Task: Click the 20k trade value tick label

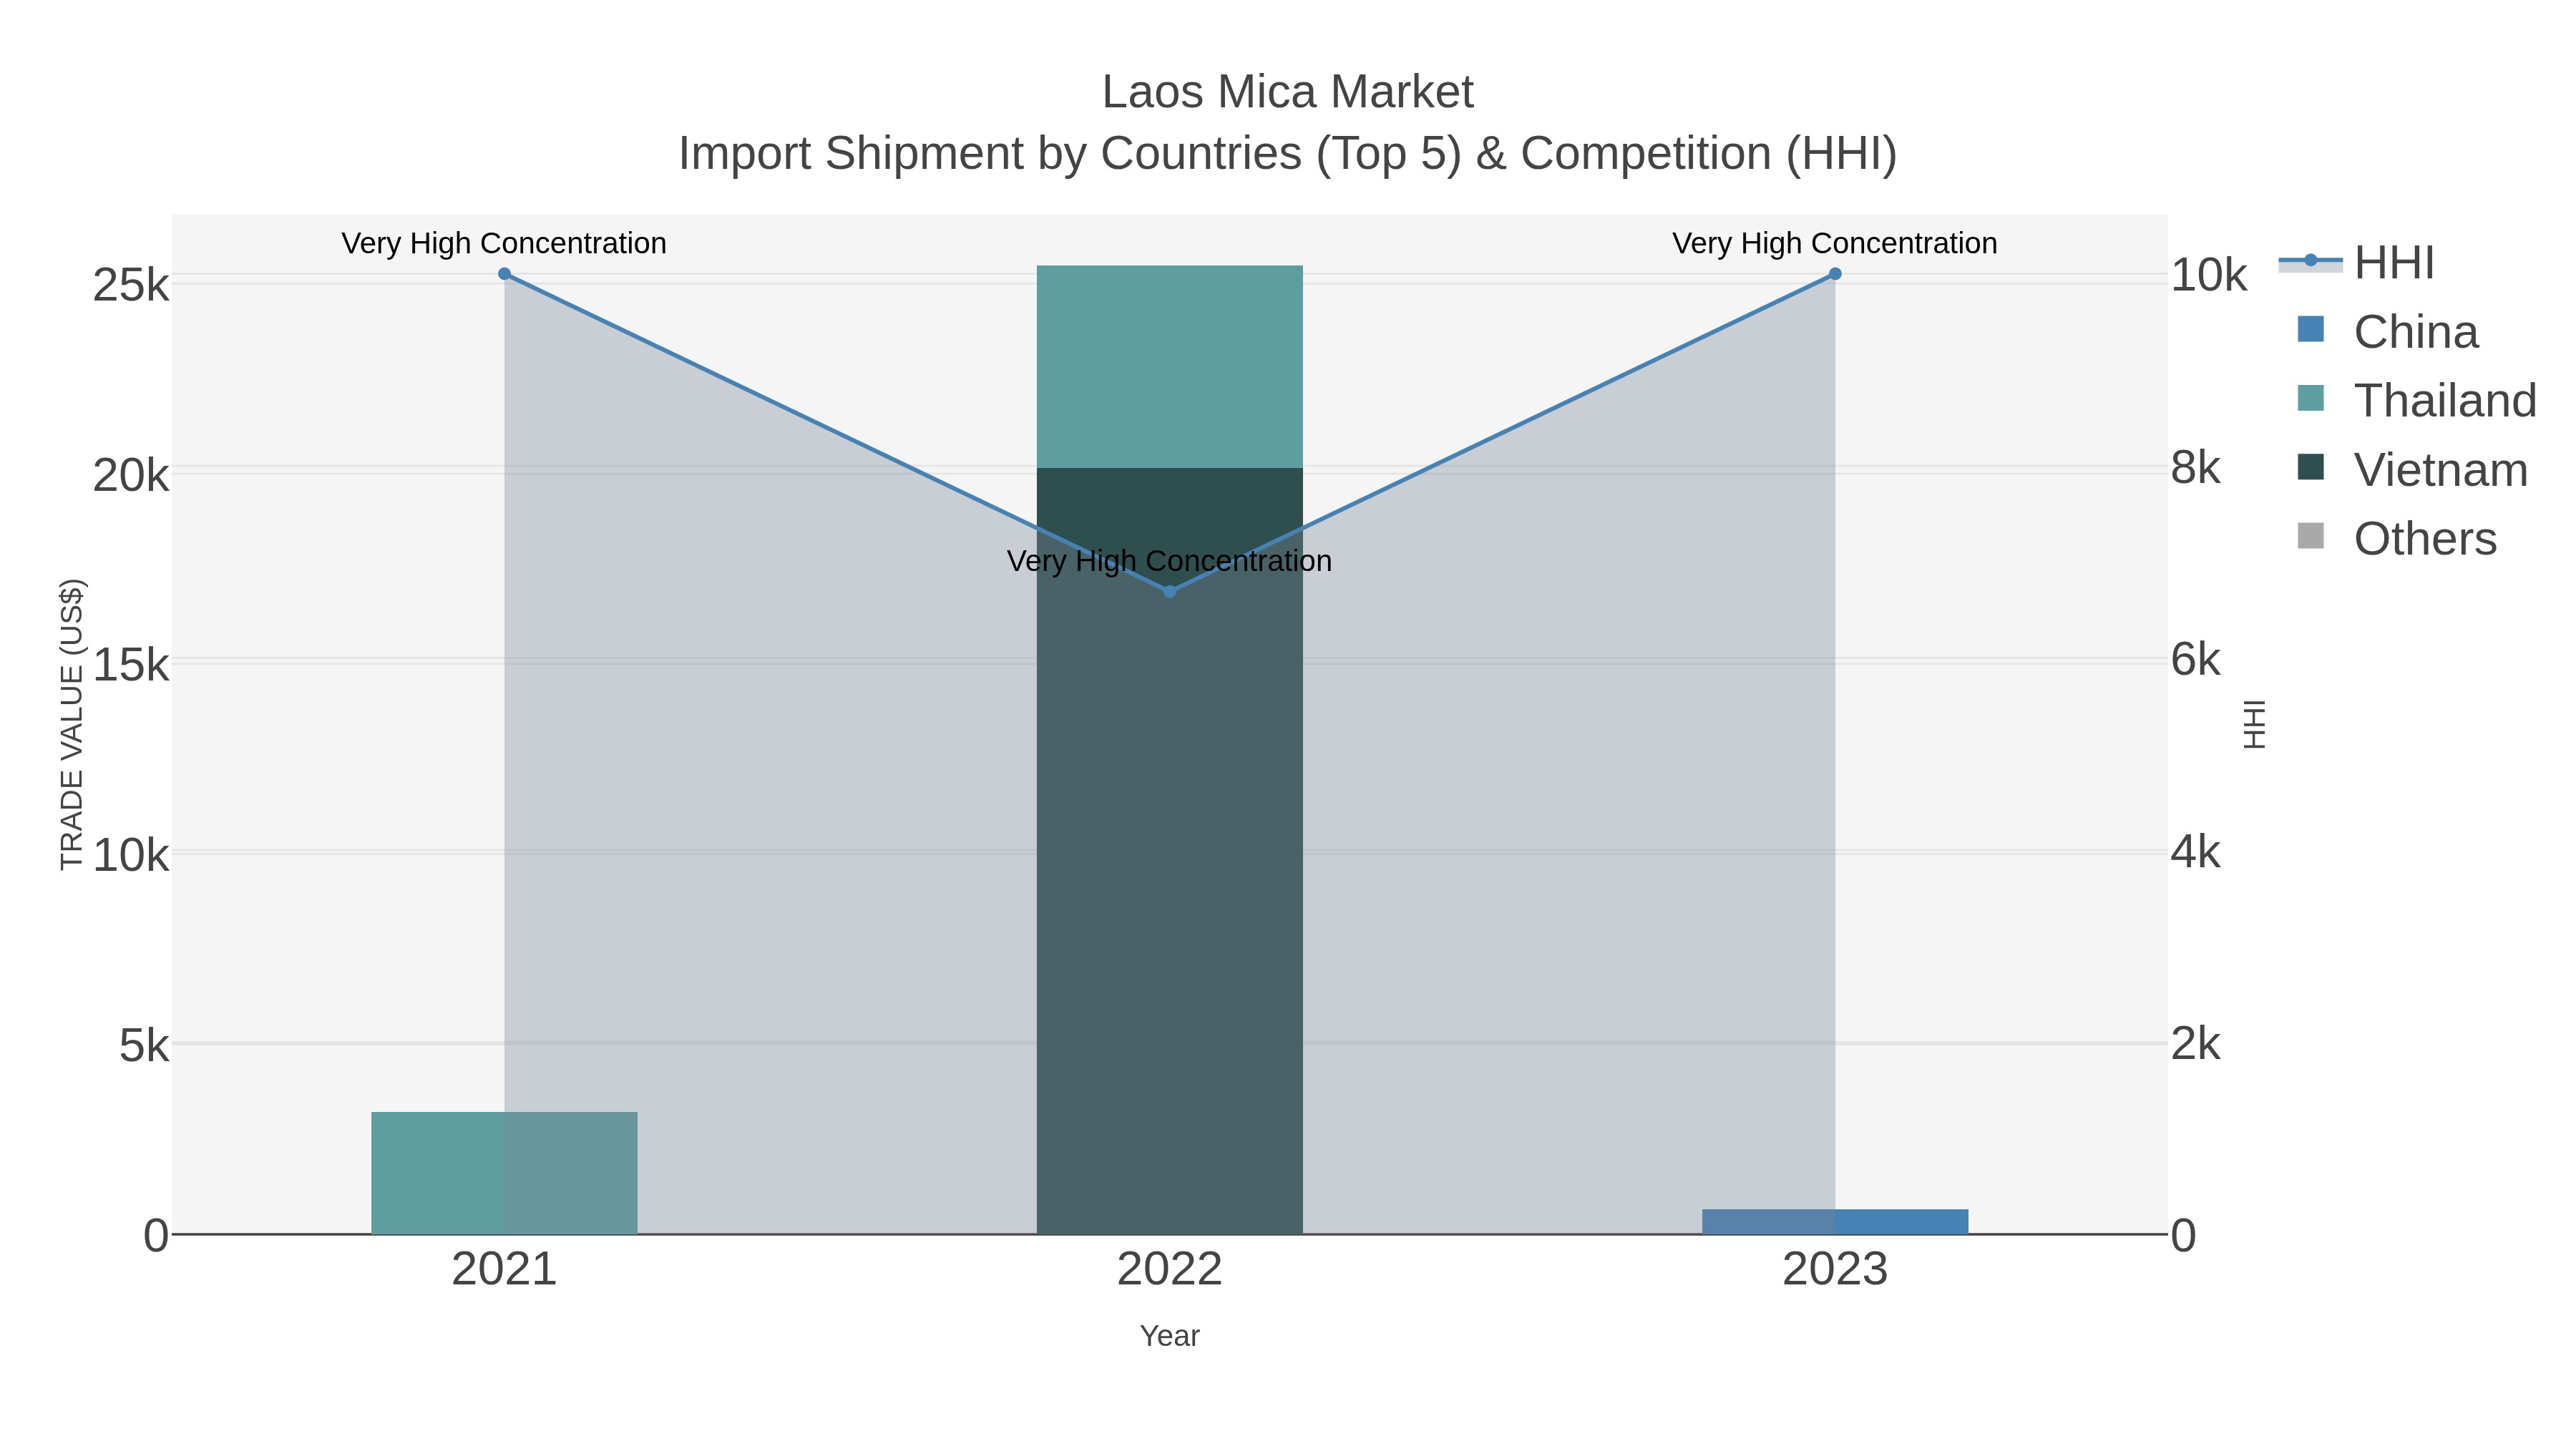Action: click(131, 476)
